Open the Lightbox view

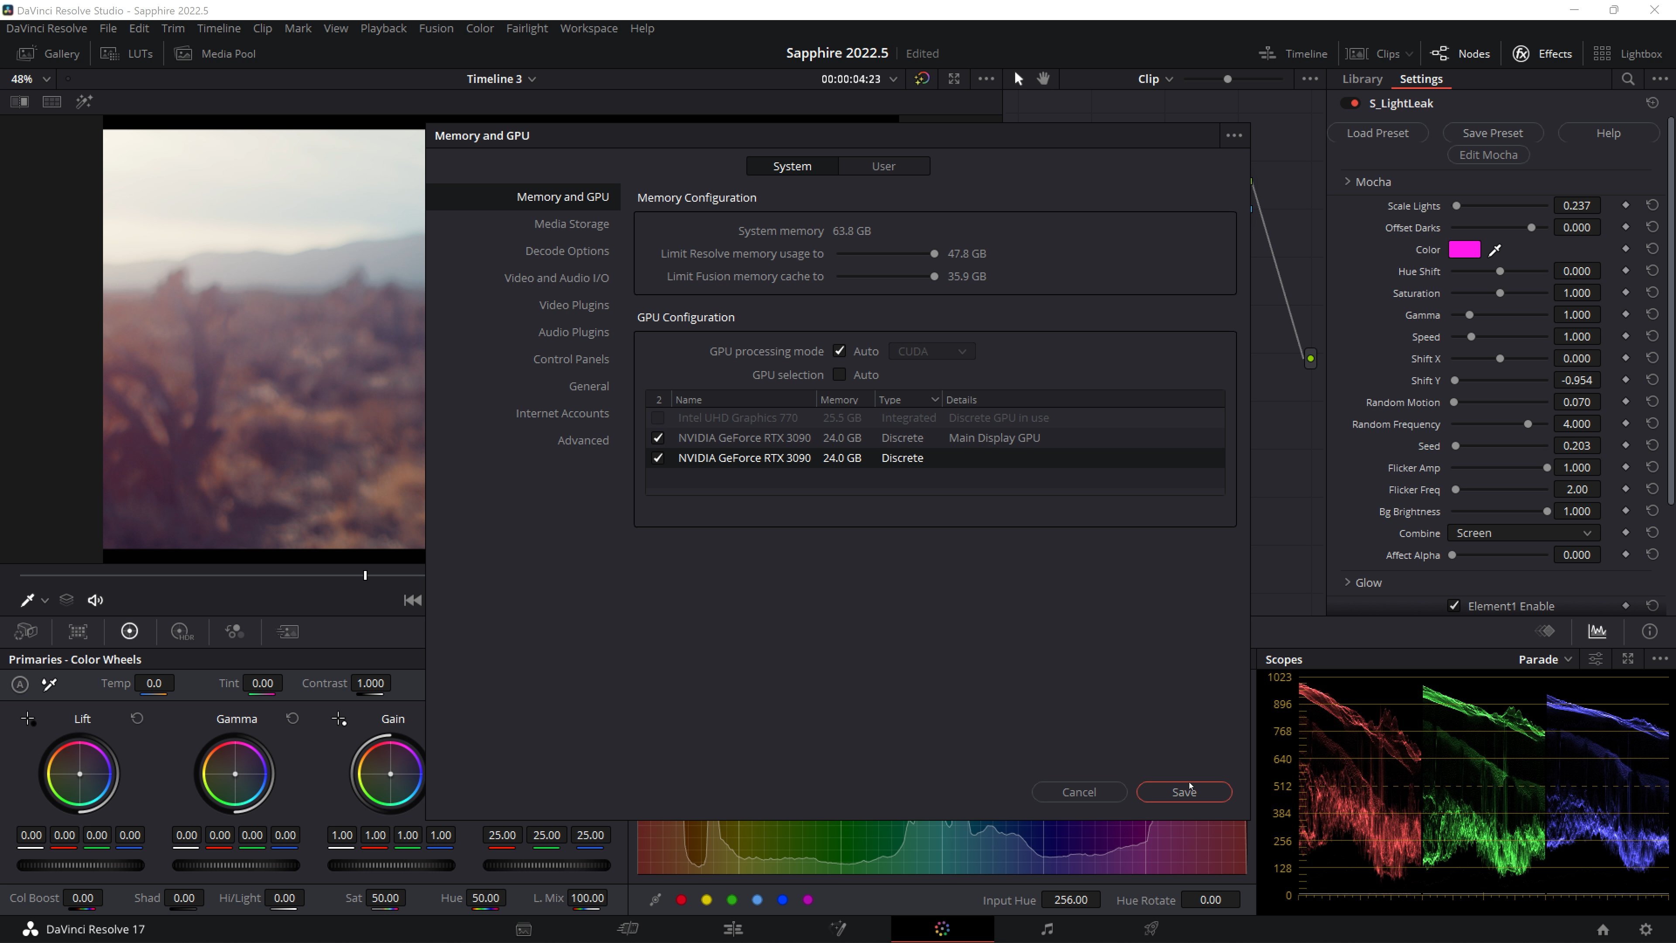1627,53
